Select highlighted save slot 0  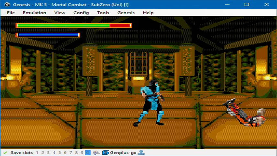(x=88, y=153)
